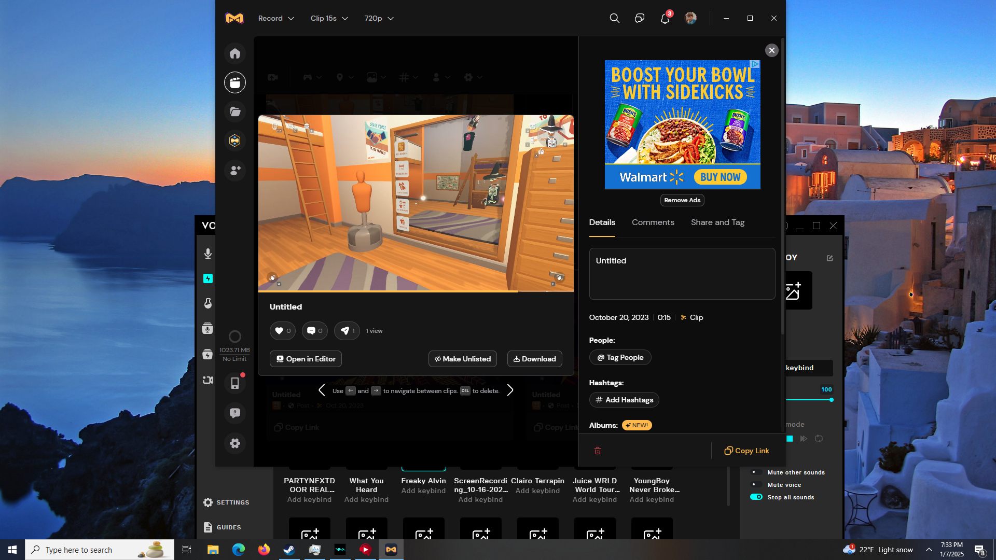Image resolution: width=996 pixels, height=560 pixels.
Task: Open the notifications bell
Action: click(x=665, y=19)
